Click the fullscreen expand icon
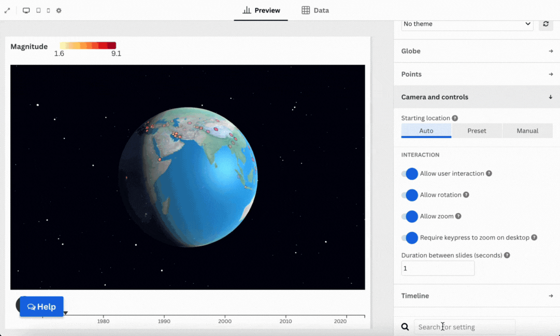Image resolution: width=560 pixels, height=336 pixels. coord(7,10)
